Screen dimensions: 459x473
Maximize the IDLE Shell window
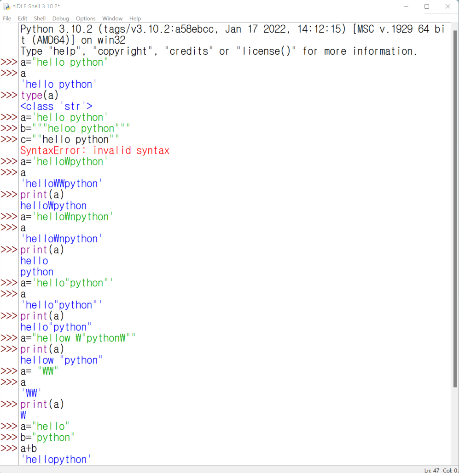[427, 6]
